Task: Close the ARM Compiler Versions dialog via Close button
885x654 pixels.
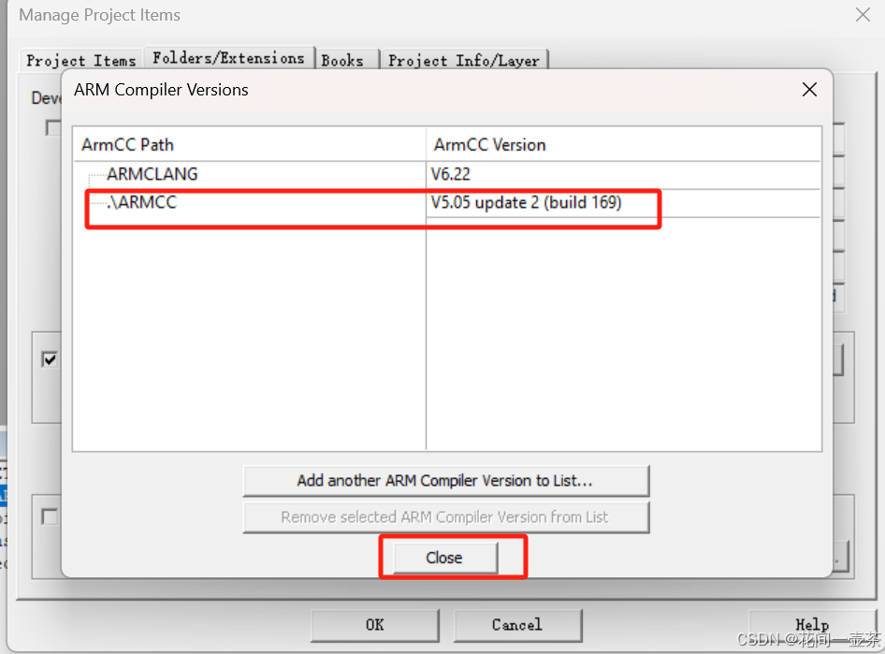Action: pyautogui.click(x=444, y=558)
